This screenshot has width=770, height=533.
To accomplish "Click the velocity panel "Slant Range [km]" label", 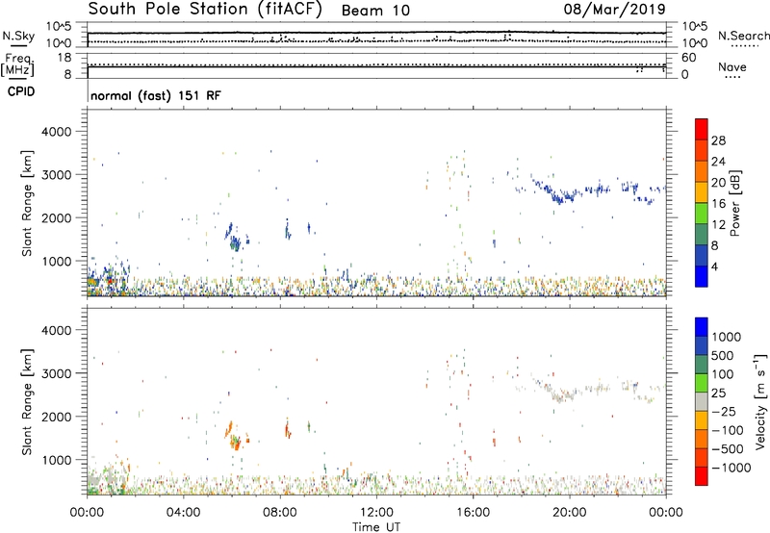I will point(27,402).
